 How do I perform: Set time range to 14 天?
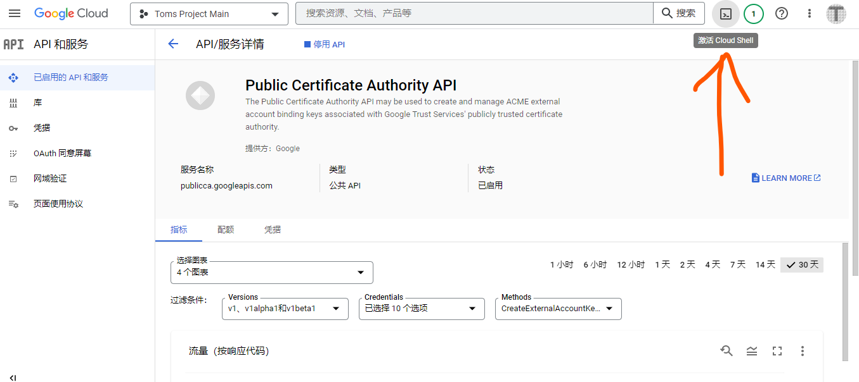[765, 265]
